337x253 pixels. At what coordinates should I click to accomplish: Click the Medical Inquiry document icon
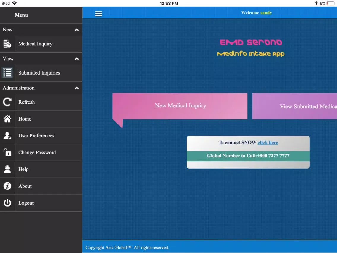tap(7, 44)
